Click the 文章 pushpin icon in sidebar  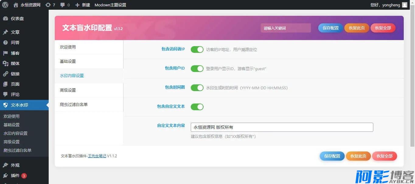5,32
